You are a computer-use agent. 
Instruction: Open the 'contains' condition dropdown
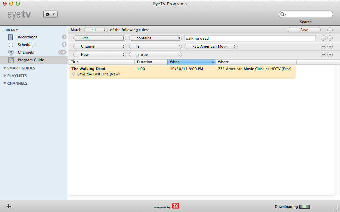(155, 38)
